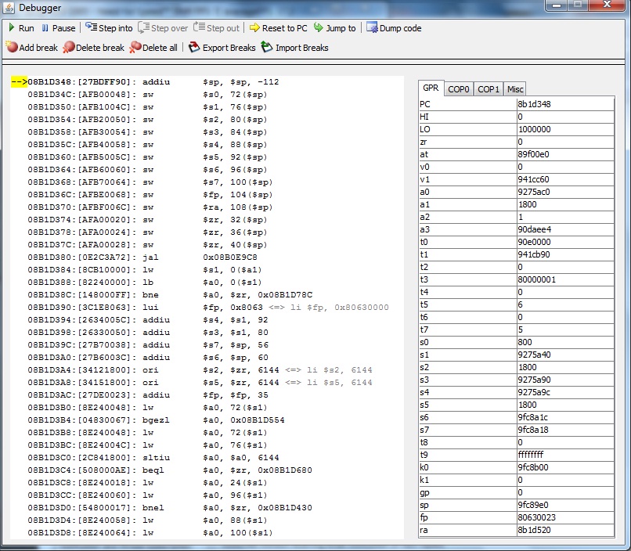The width and height of the screenshot is (631, 551).
Task: Click the Run toolbar icon
Action: [11, 28]
